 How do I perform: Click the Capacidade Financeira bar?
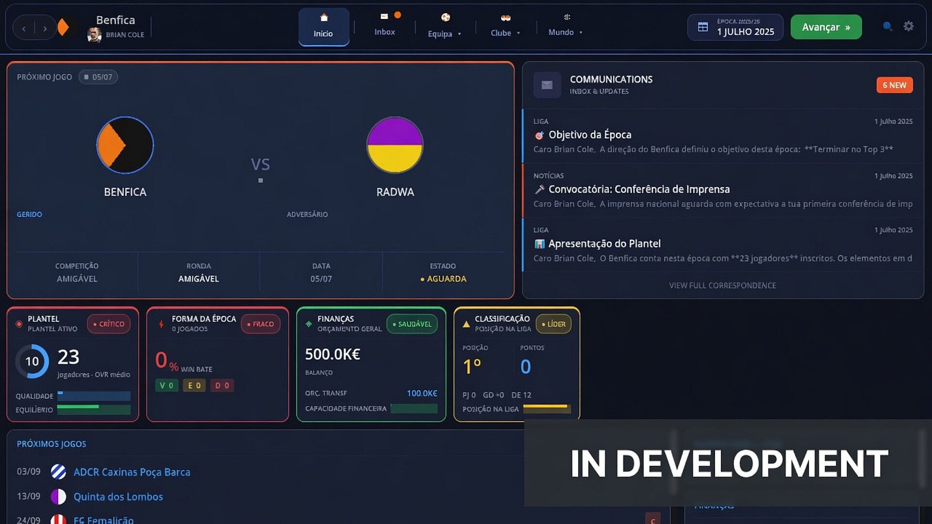[x=414, y=409]
